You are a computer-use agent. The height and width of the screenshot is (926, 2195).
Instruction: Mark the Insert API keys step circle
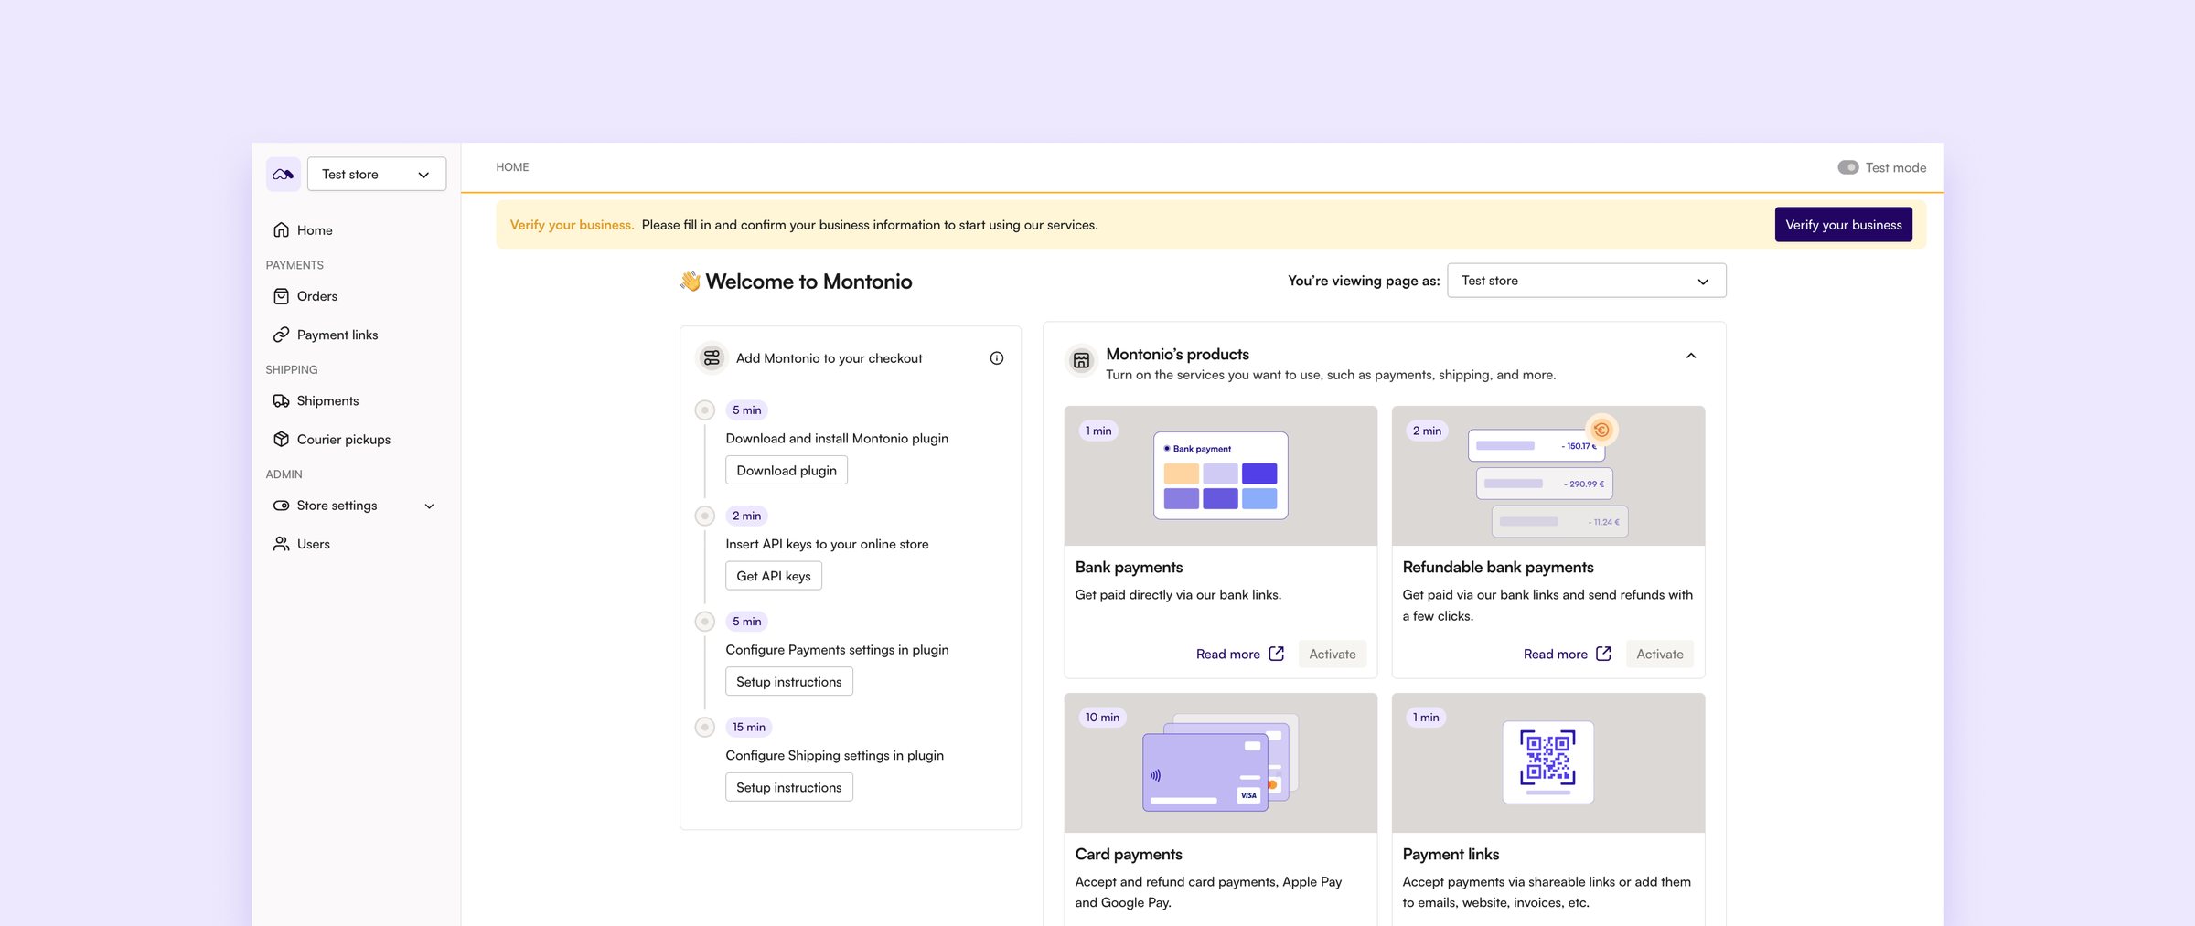(x=704, y=516)
